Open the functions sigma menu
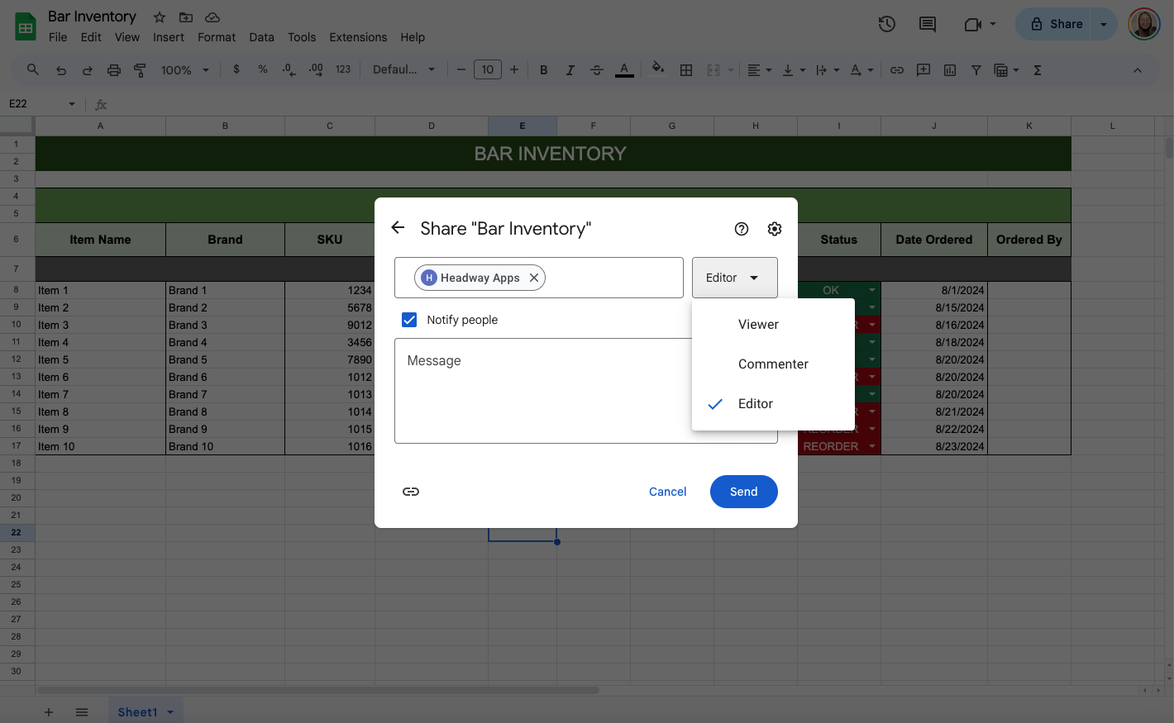Viewport: 1174px width, 723px height. (x=1038, y=70)
